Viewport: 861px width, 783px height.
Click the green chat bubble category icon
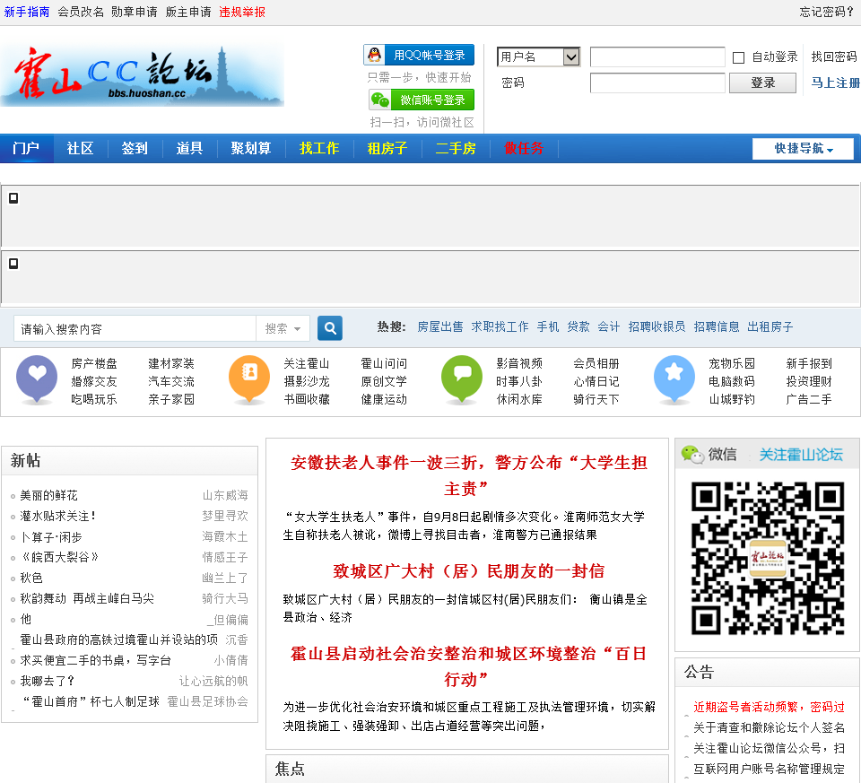point(462,378)
